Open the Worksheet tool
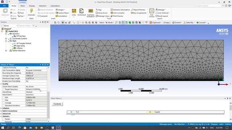Screen dimensions: 232x130 [x=82, y=12]
